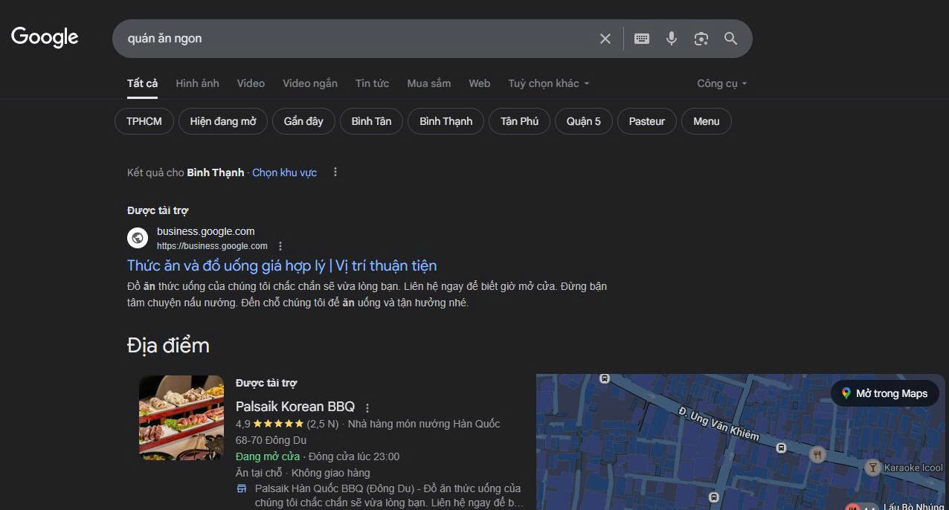Expand the Công cụ dropdown
Image resolution: width=949 pixels, height=510 pixels.
(x=722, y=83)
